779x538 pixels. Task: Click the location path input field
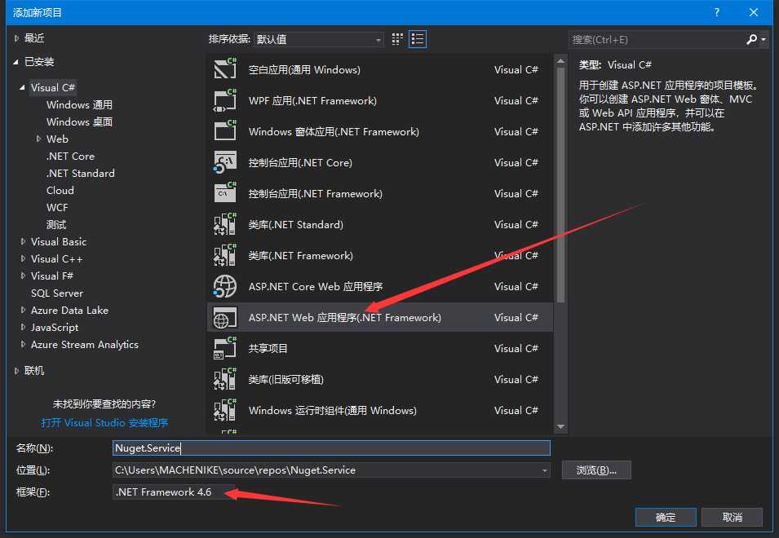pos(326,470)
